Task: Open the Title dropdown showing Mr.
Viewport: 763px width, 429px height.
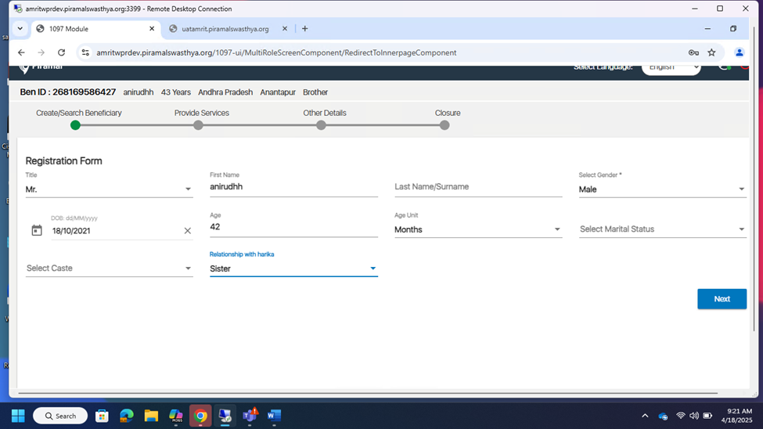Action: [109, 189]
